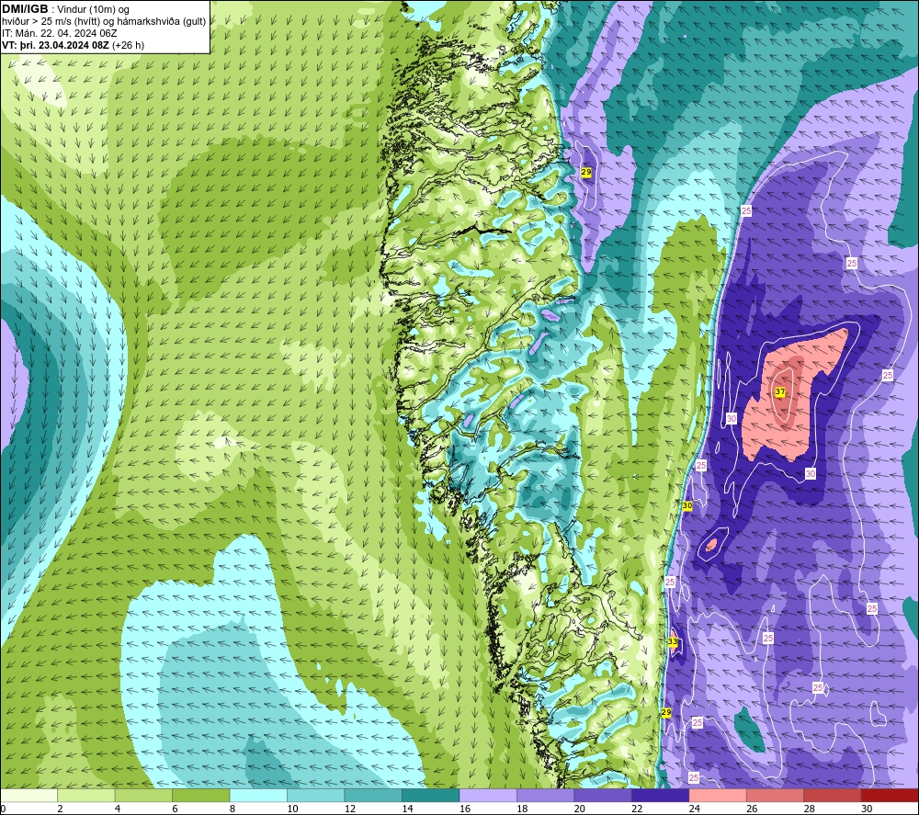Pick the 20–22 m/s purple swatch
Image resolution: width=919 pixels, height=815 pixels.
[x=603, y=795]
